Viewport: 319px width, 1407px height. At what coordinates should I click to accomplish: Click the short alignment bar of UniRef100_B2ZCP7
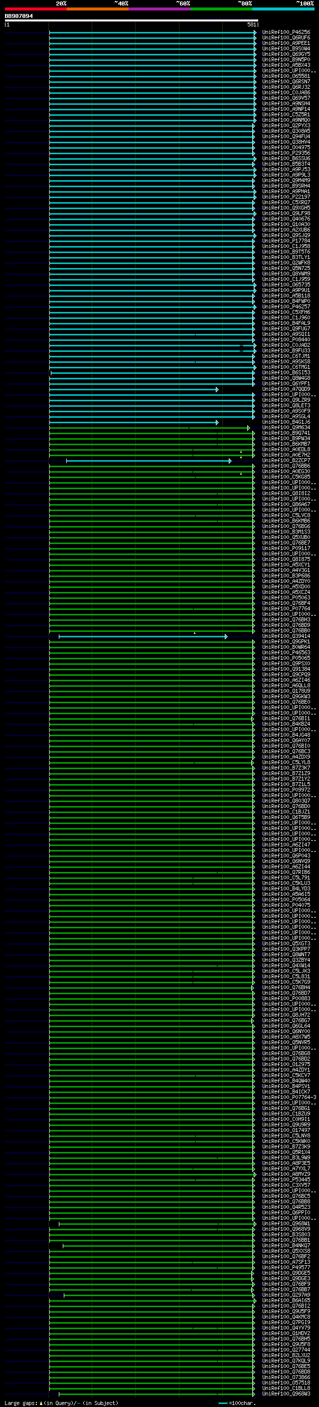pyautogui.click(x=149, y=461)
